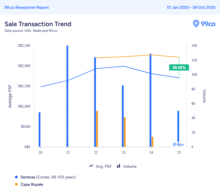This screenshot has height=188, width=220.
Task: Open the 99.co Researcher Report header link
Action: [27, 7]
